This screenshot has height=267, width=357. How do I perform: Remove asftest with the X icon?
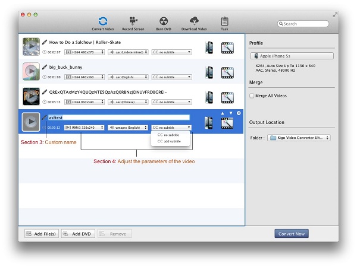[239, 113]
